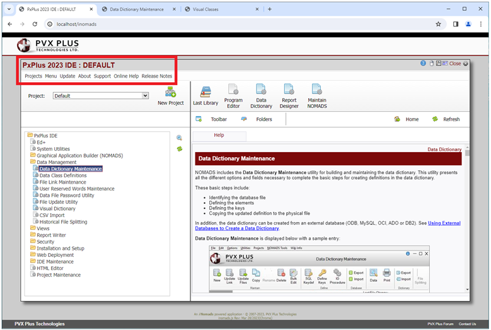Reload the page with browser reload icon
This screenshot has height=330, width=491.
[35, 24]
